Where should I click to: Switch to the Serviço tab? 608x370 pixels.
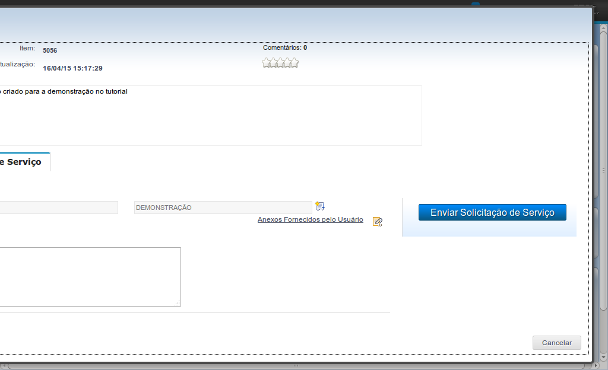(x=24, y=162)
